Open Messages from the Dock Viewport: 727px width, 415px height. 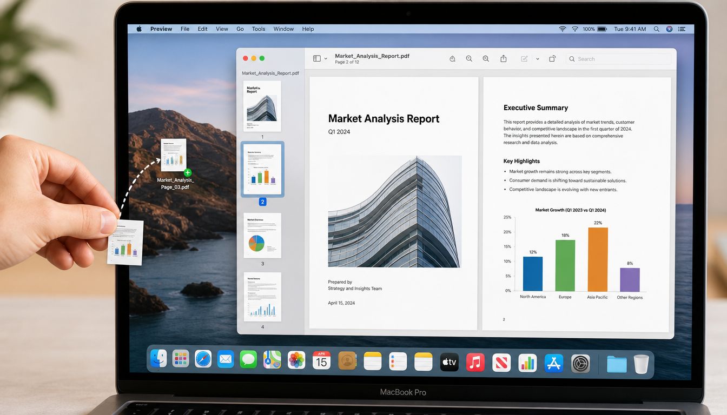coord(248,360)
